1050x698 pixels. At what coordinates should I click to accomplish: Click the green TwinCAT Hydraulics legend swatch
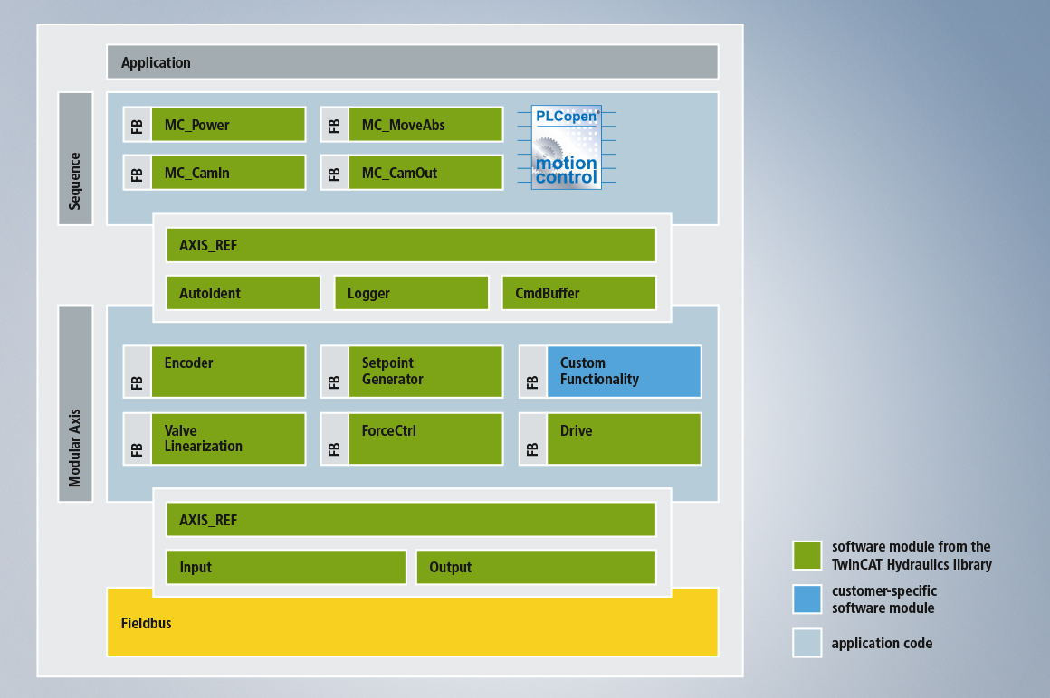(807, 555)
